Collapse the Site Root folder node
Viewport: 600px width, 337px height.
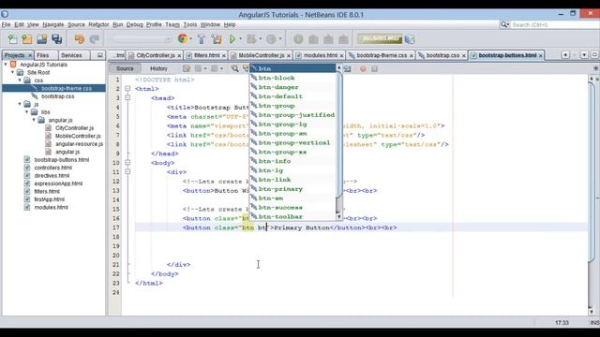coord(12,72)
